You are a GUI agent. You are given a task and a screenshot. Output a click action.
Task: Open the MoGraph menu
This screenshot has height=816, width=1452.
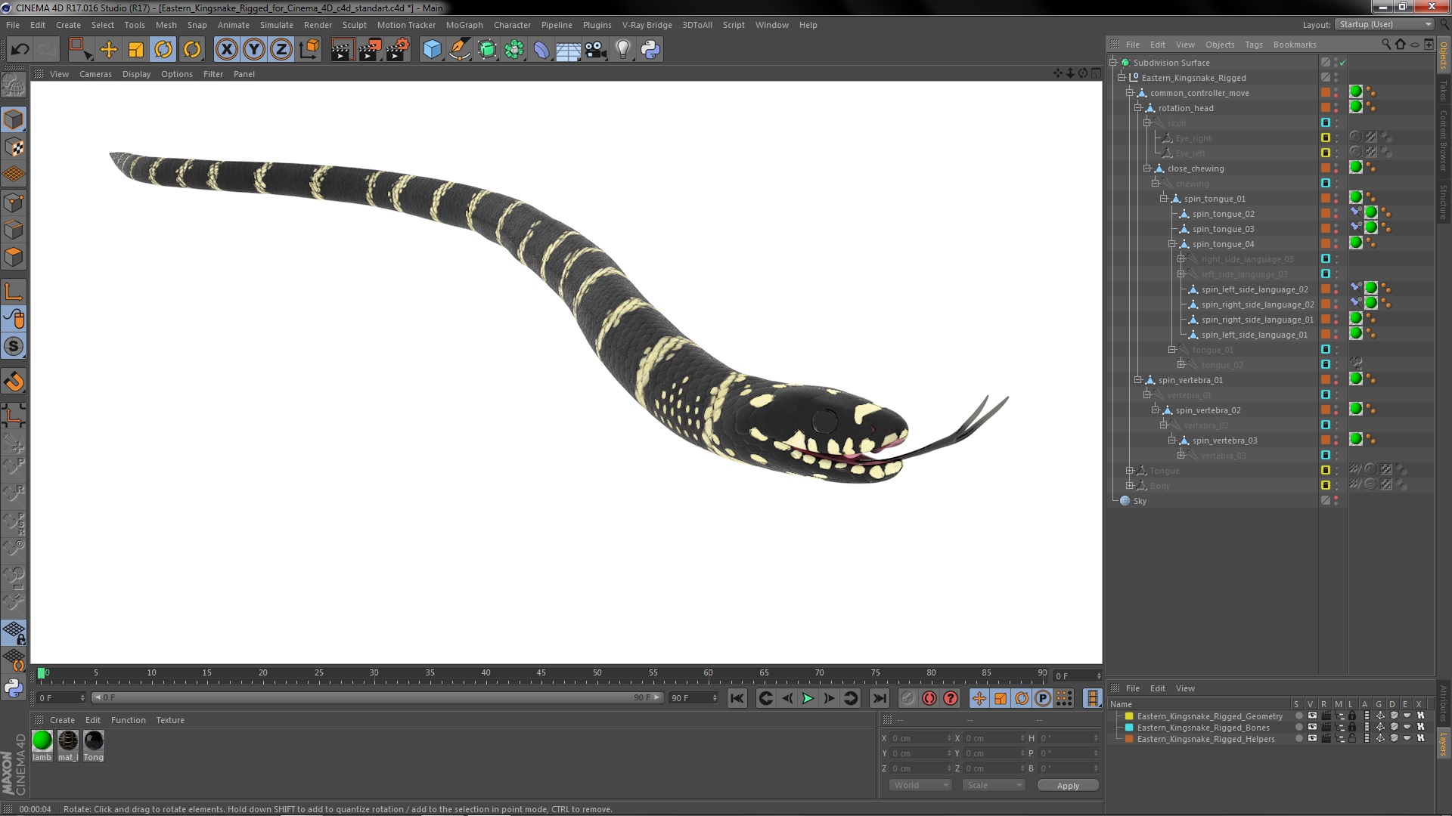(x=464, y=25)
